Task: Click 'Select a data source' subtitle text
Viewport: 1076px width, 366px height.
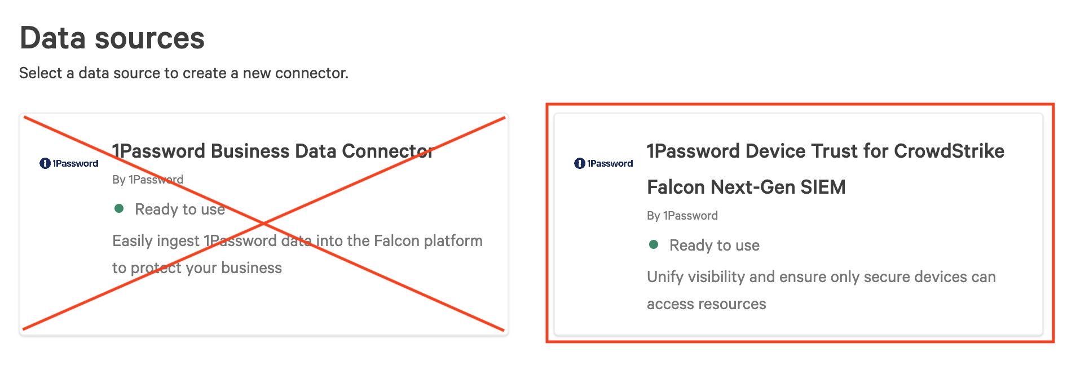Action: pos(184,73)
